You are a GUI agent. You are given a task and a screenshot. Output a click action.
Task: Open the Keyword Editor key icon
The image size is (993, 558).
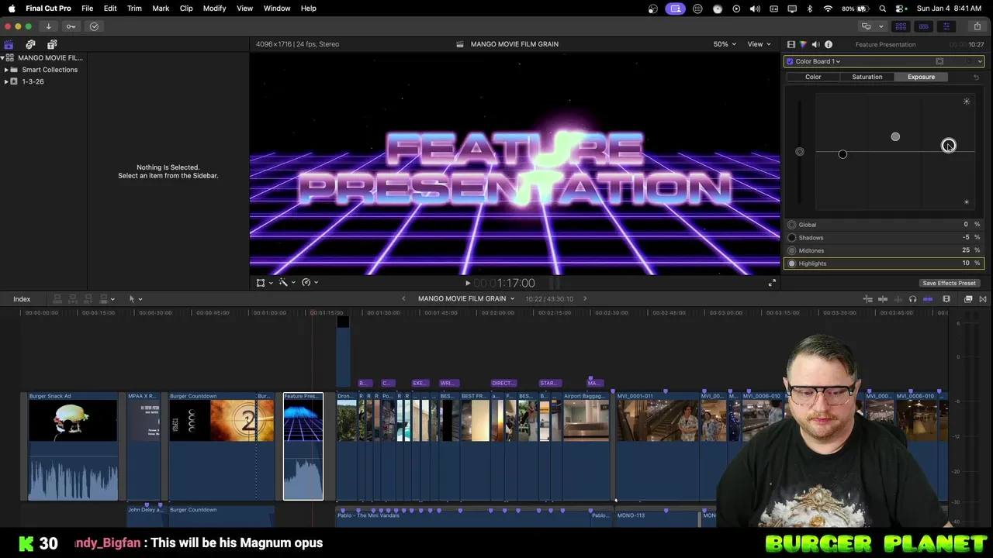pos(71,26)
